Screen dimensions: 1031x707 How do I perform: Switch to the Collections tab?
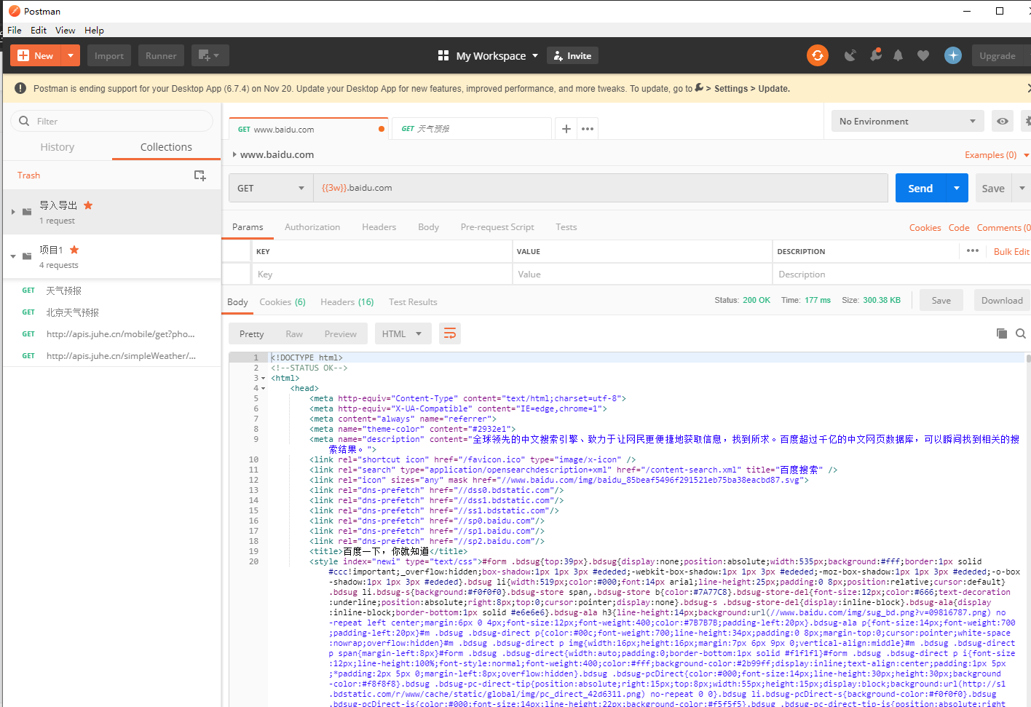click(166, 147)
